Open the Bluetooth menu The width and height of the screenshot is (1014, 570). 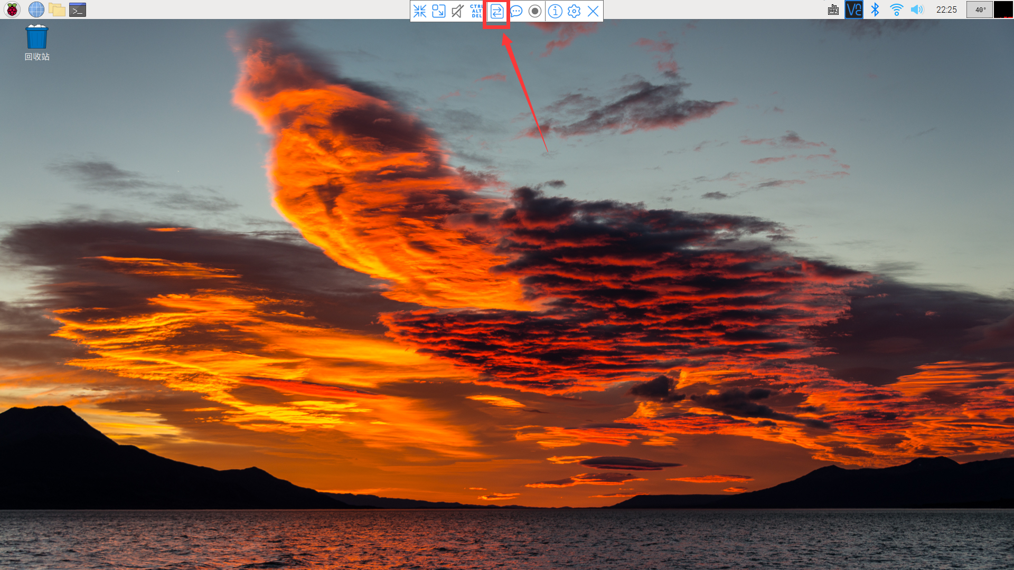coord(875,9)
